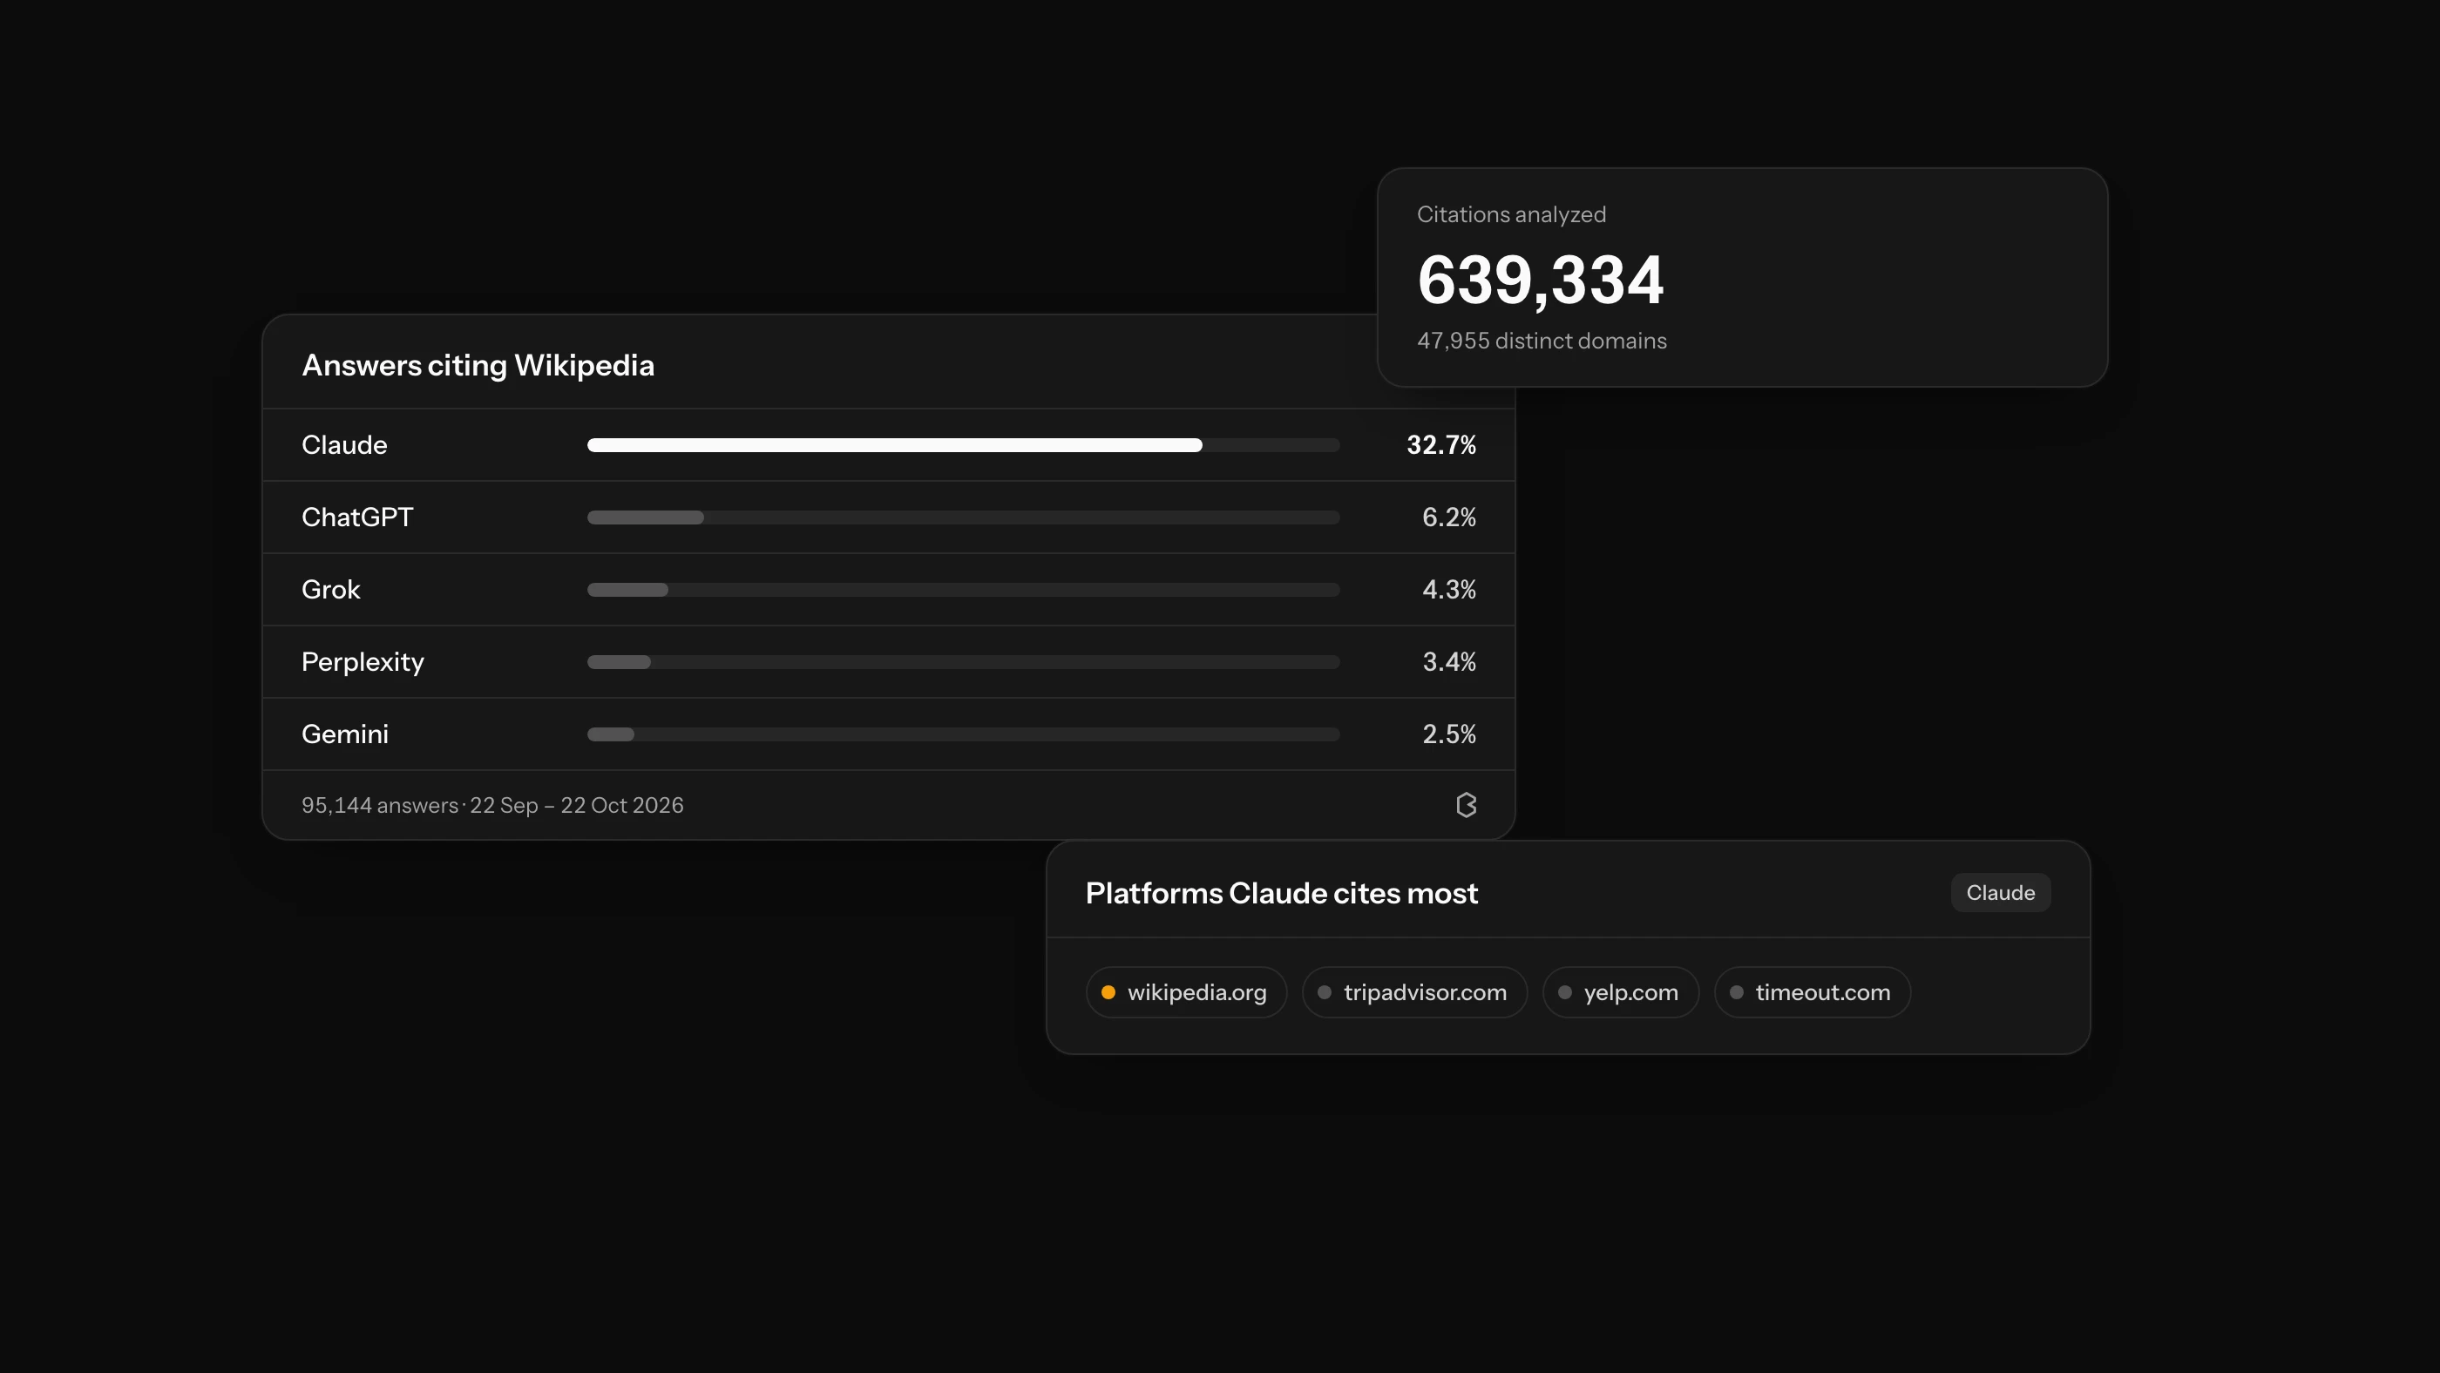Click the 3.4% value

pyautogui.click(x=1448, y=662)
